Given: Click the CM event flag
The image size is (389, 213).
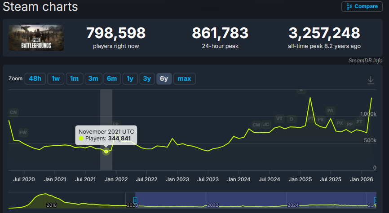Looking at the screenshot, I should [256, 125].
